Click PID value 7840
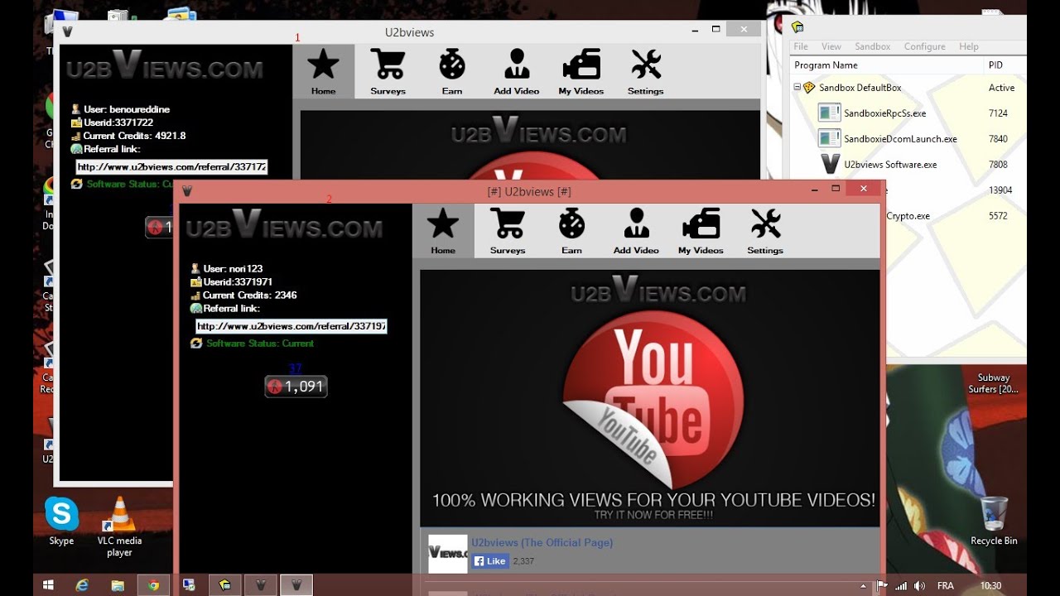1060x596 pixels. pyautogui.click(x=998, y=139)
